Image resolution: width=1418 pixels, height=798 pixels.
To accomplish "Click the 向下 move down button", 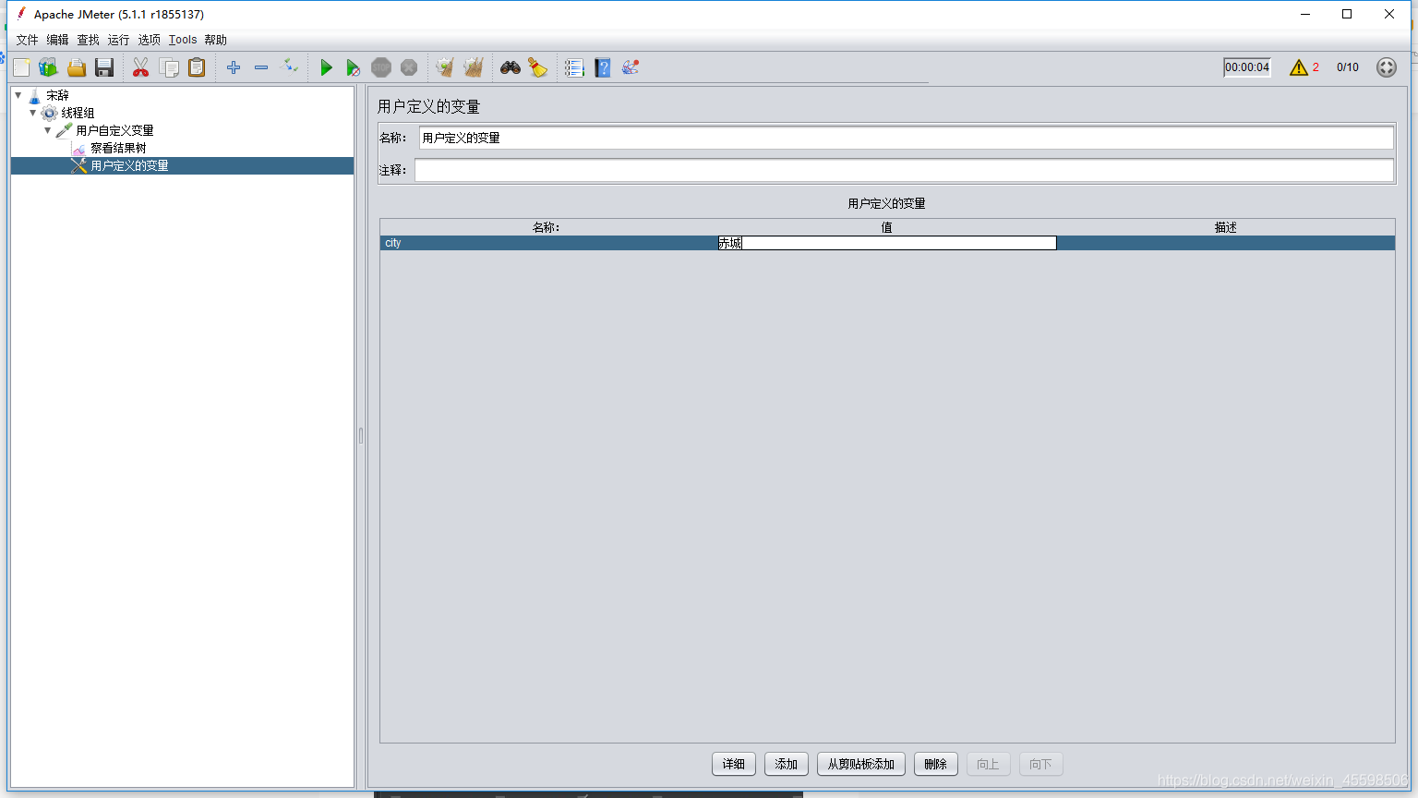I will (1041, 764).
